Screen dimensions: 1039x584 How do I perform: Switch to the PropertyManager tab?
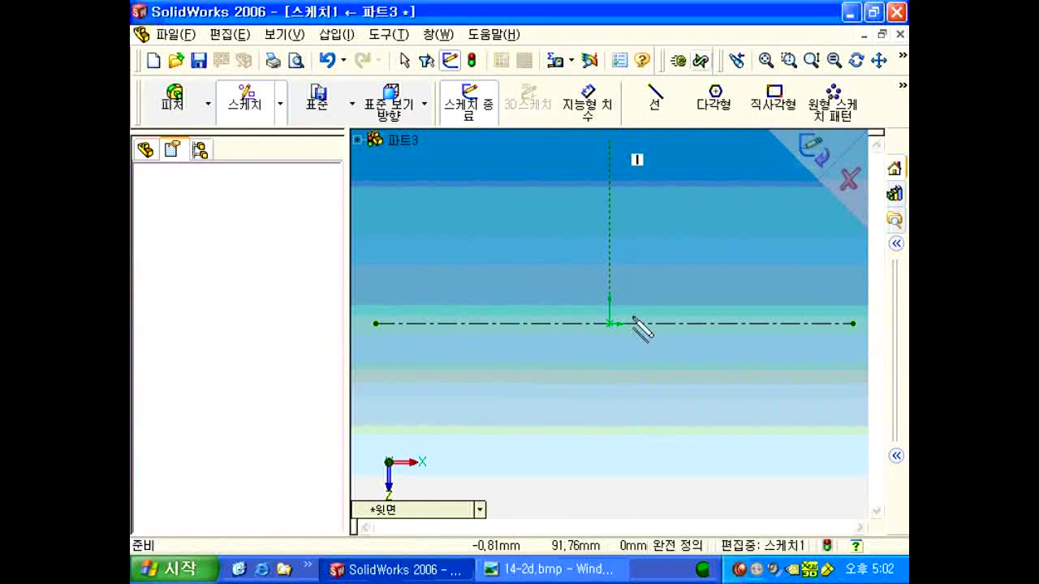172,149
